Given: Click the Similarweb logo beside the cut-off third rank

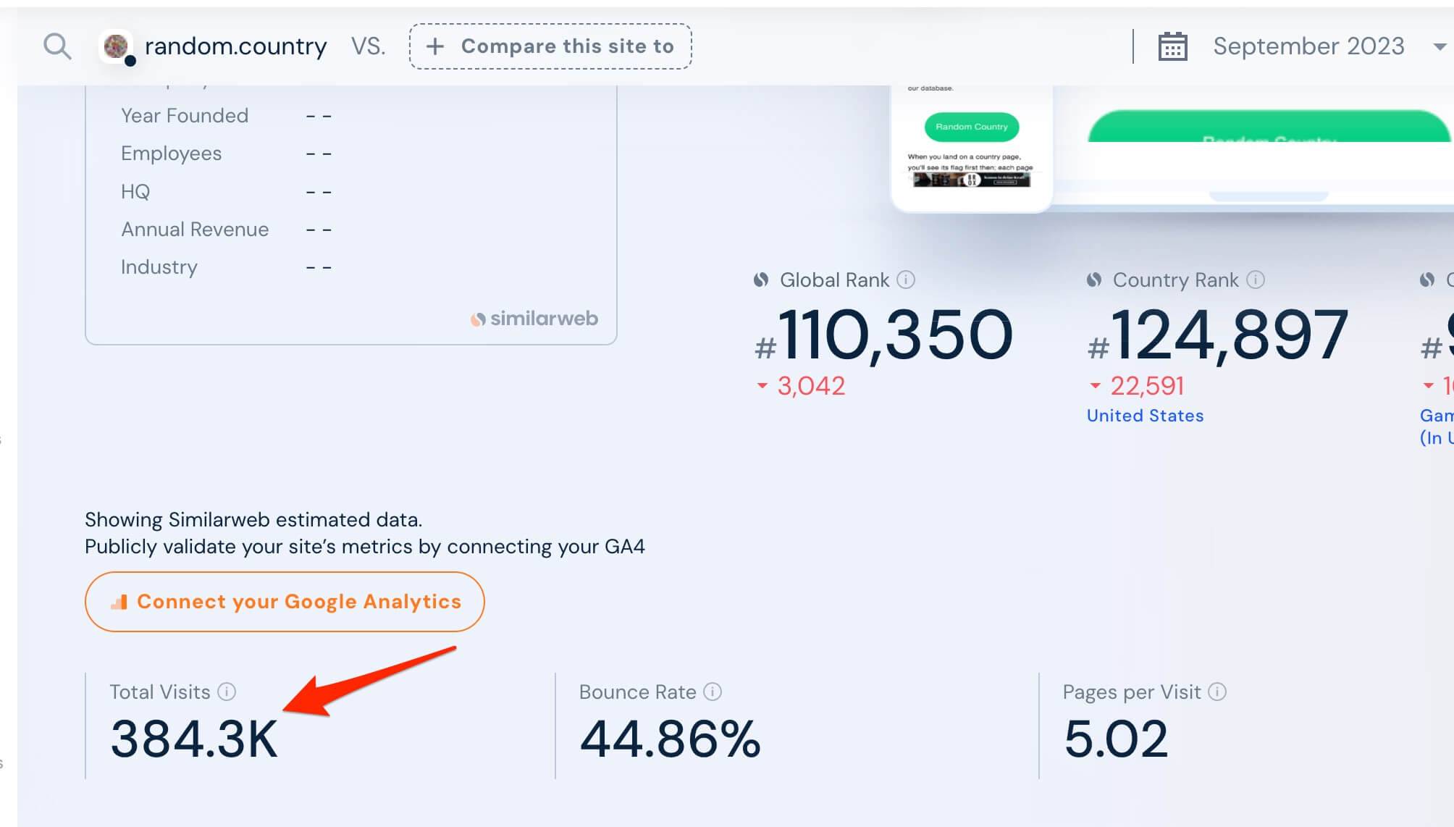Looking at the screenshot, I should [1426, 280].
